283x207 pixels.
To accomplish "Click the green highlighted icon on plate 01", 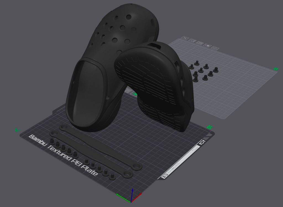I will [x=135, y=94].
